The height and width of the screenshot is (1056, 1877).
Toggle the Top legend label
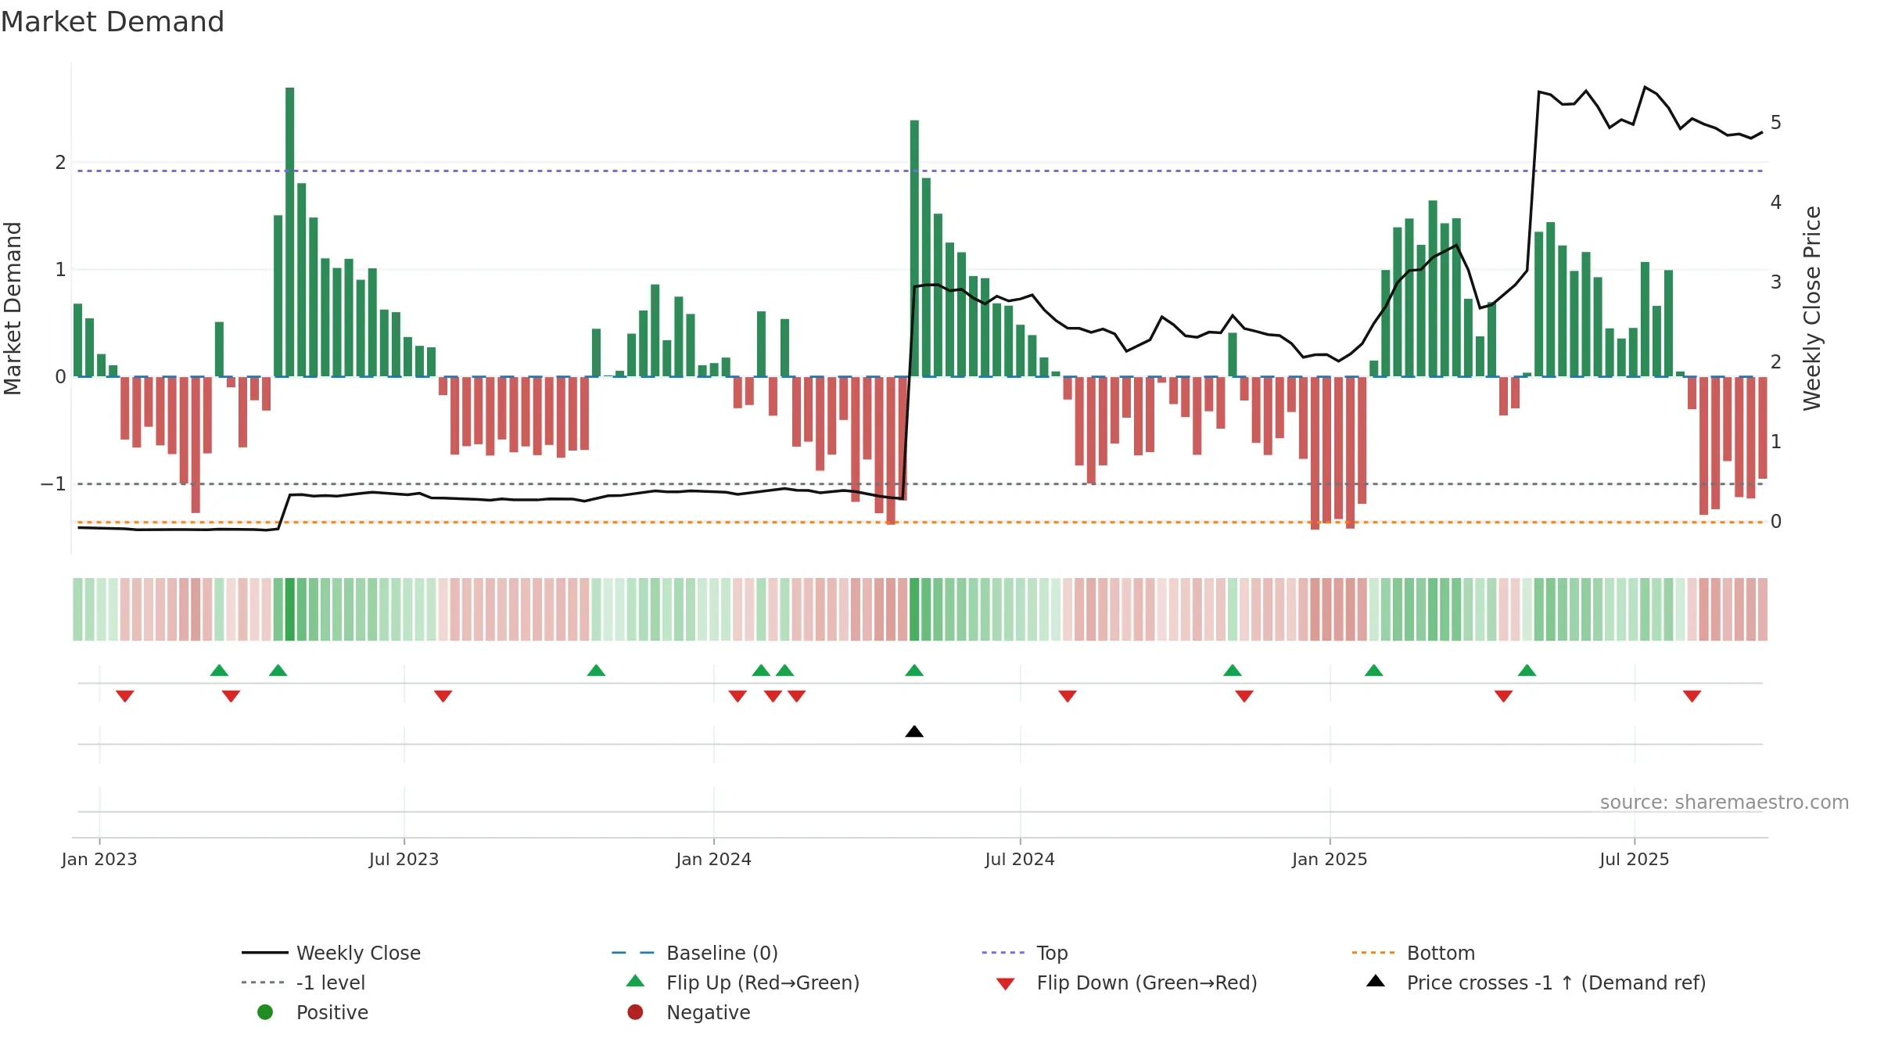tap(1052, 953)
